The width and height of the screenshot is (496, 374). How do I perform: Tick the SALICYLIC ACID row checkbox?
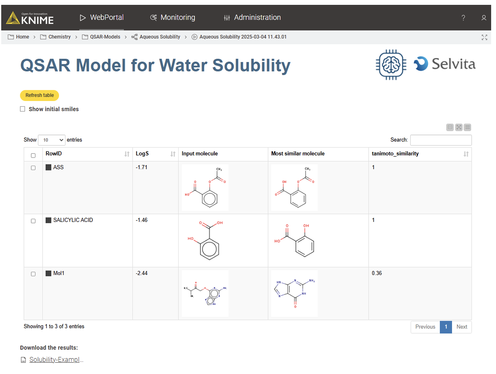[33, 221]
